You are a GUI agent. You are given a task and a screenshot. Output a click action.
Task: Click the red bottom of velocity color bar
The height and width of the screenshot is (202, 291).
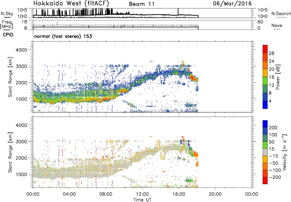265,180
